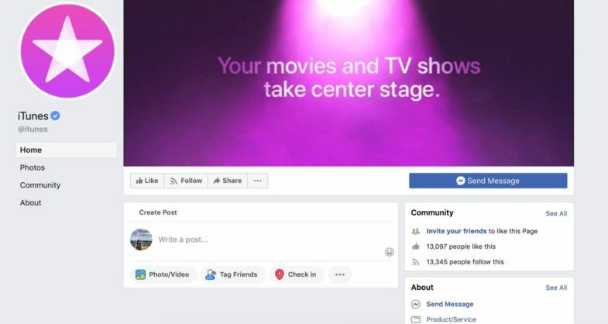Open the emoji picker in the post box

(x=390, y=252)
